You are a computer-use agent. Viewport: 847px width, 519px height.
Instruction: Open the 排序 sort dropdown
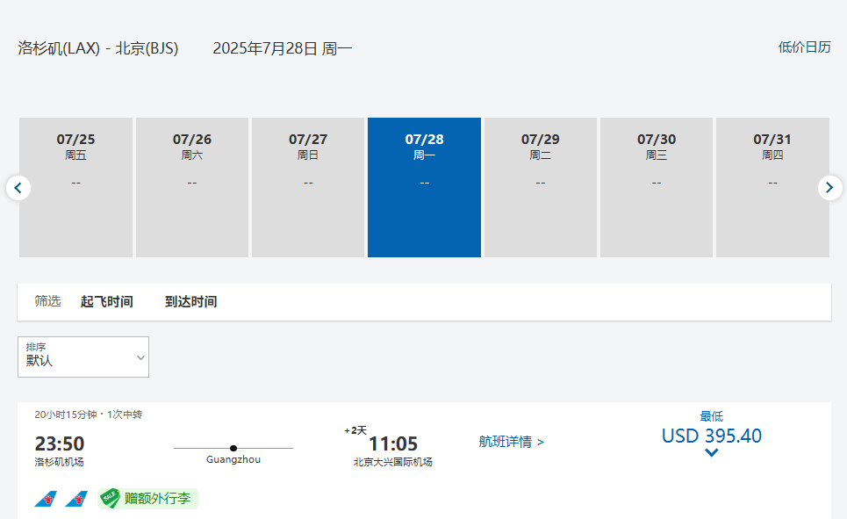[x=83, y=357]
